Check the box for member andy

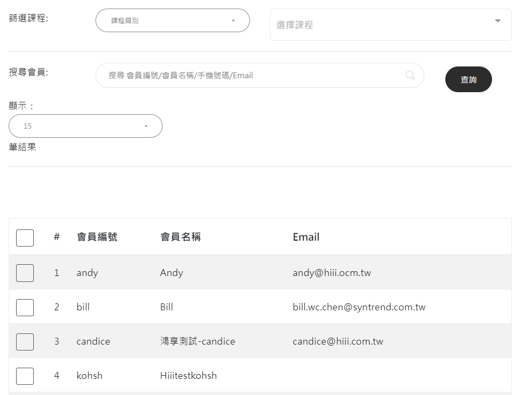[25, 273]
